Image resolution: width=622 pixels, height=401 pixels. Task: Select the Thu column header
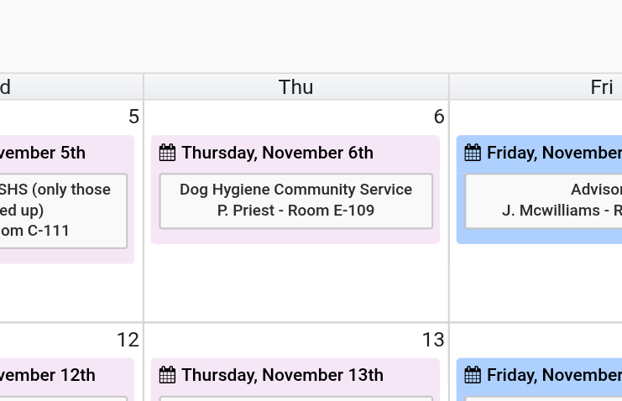coord(295,87)
